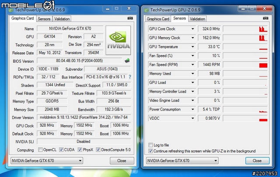The height and width of the screenshot is (177, 280).
Task: Click the Driver Version field
Action: [x=84, y=118]
